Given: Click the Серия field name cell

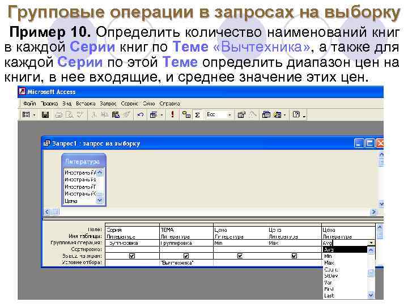Looking at the screenshot, I should [x=132, y=230].
